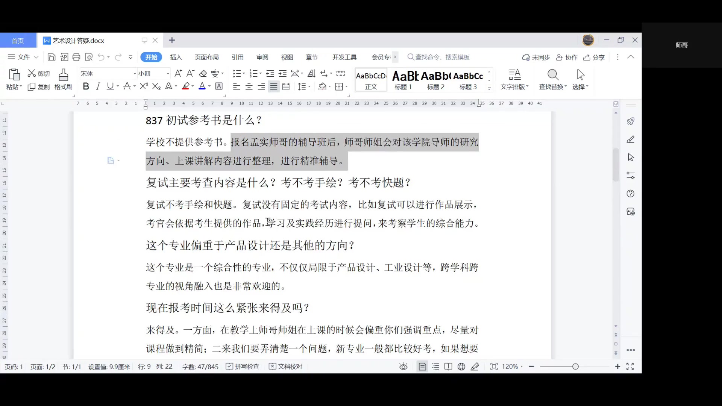
Task: Open the 审阅 ribbon tab
Action: click(x=262, y=57)
